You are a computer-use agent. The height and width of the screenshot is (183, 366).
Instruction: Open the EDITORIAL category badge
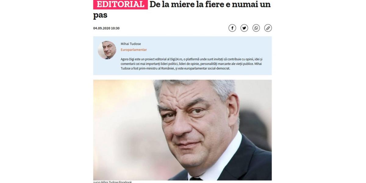(x=120, y=5)
